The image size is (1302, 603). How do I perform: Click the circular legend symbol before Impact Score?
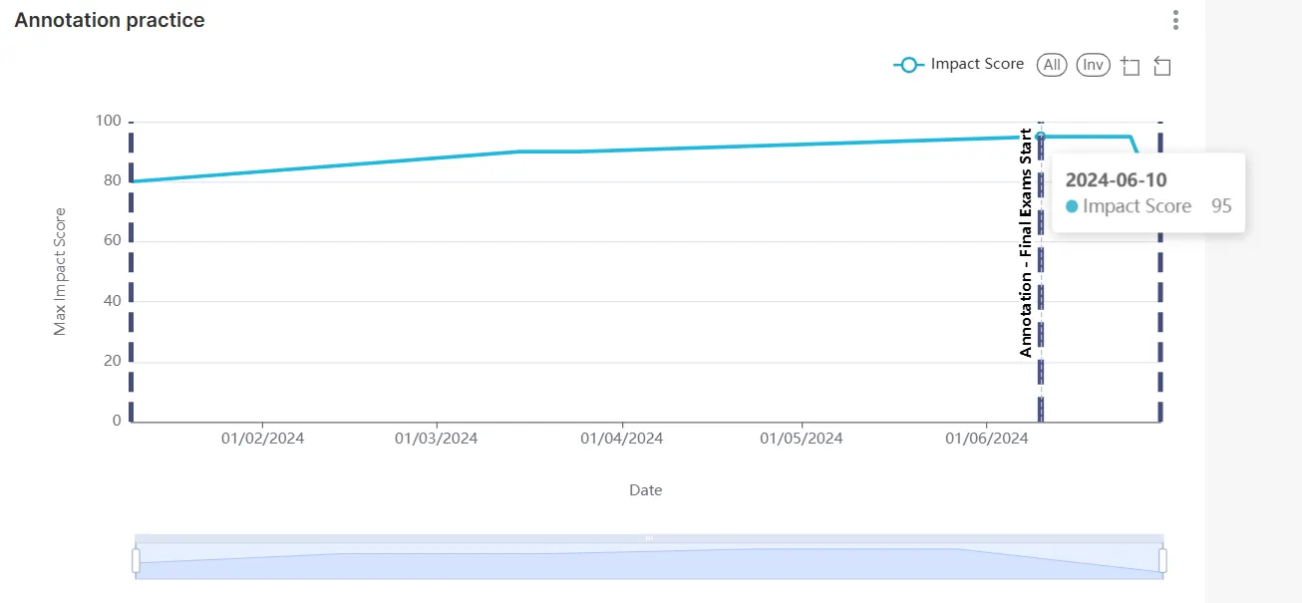[x=908, y=64]
